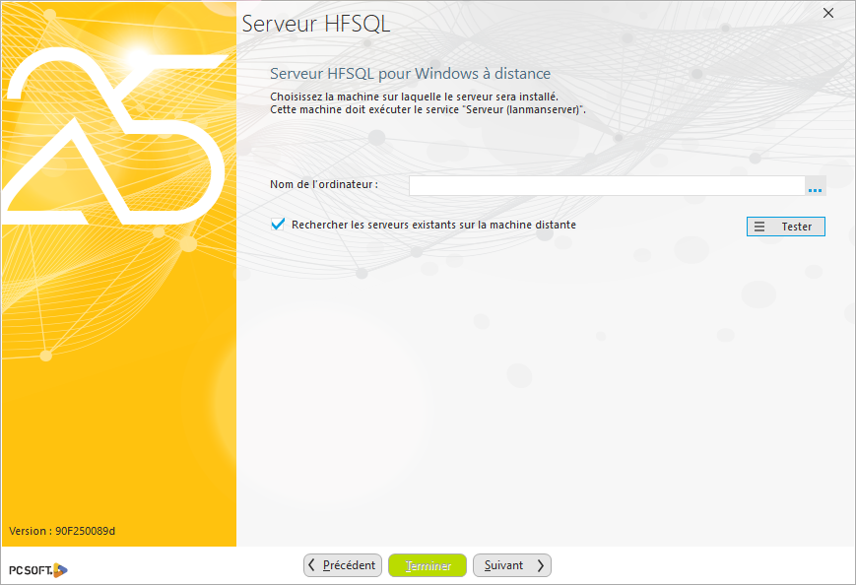Click the arrow icon in the PC SOFT logo
856x585 pixels.
57,570
